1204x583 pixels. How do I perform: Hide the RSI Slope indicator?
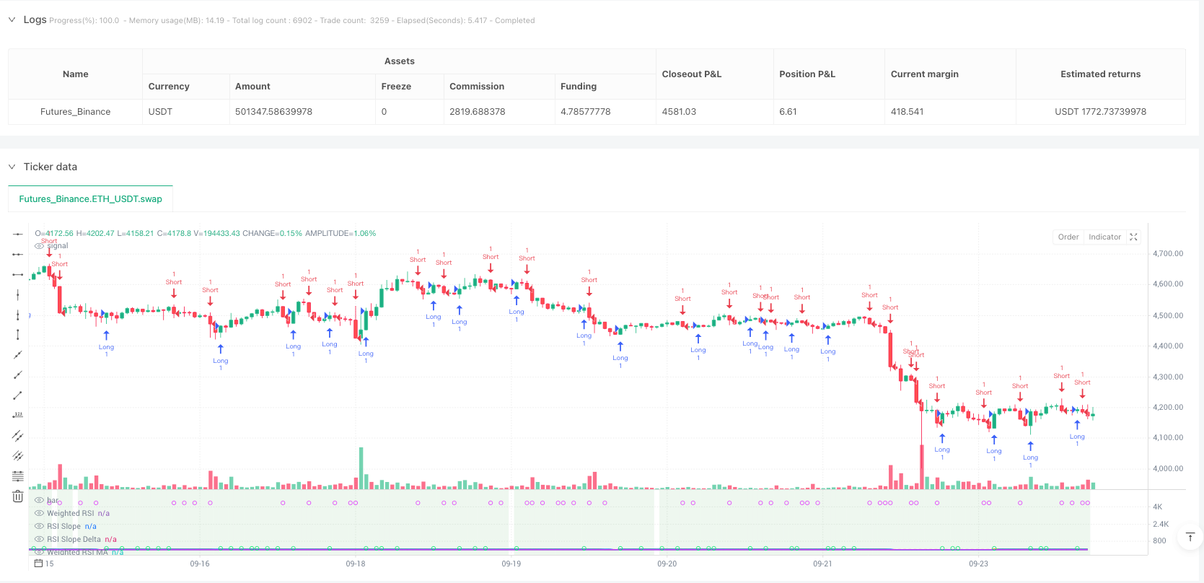[x=40, y=527]
